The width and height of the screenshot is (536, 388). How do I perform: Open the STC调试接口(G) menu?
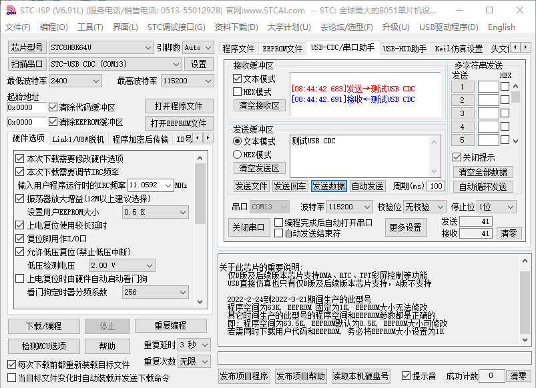[176, 27]
